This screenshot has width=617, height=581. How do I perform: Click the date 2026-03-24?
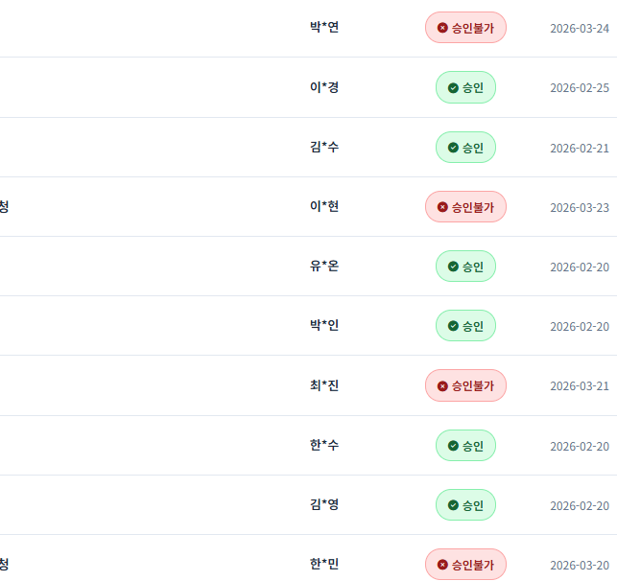point(579,28)
